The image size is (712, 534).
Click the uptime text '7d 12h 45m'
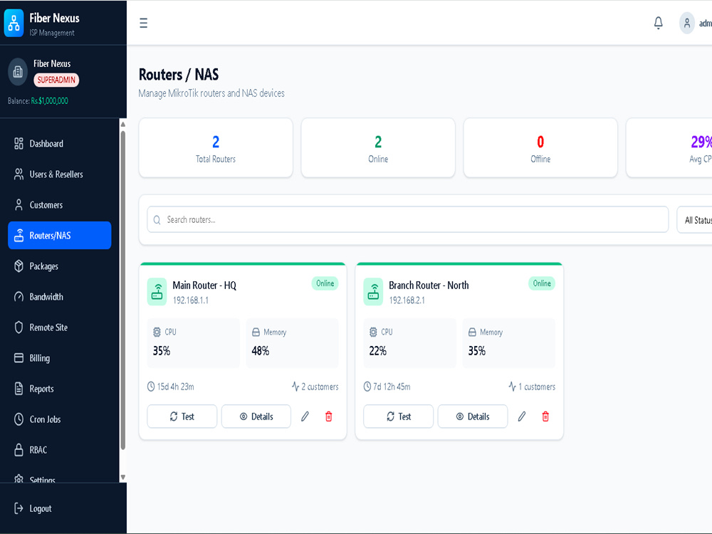392,387
